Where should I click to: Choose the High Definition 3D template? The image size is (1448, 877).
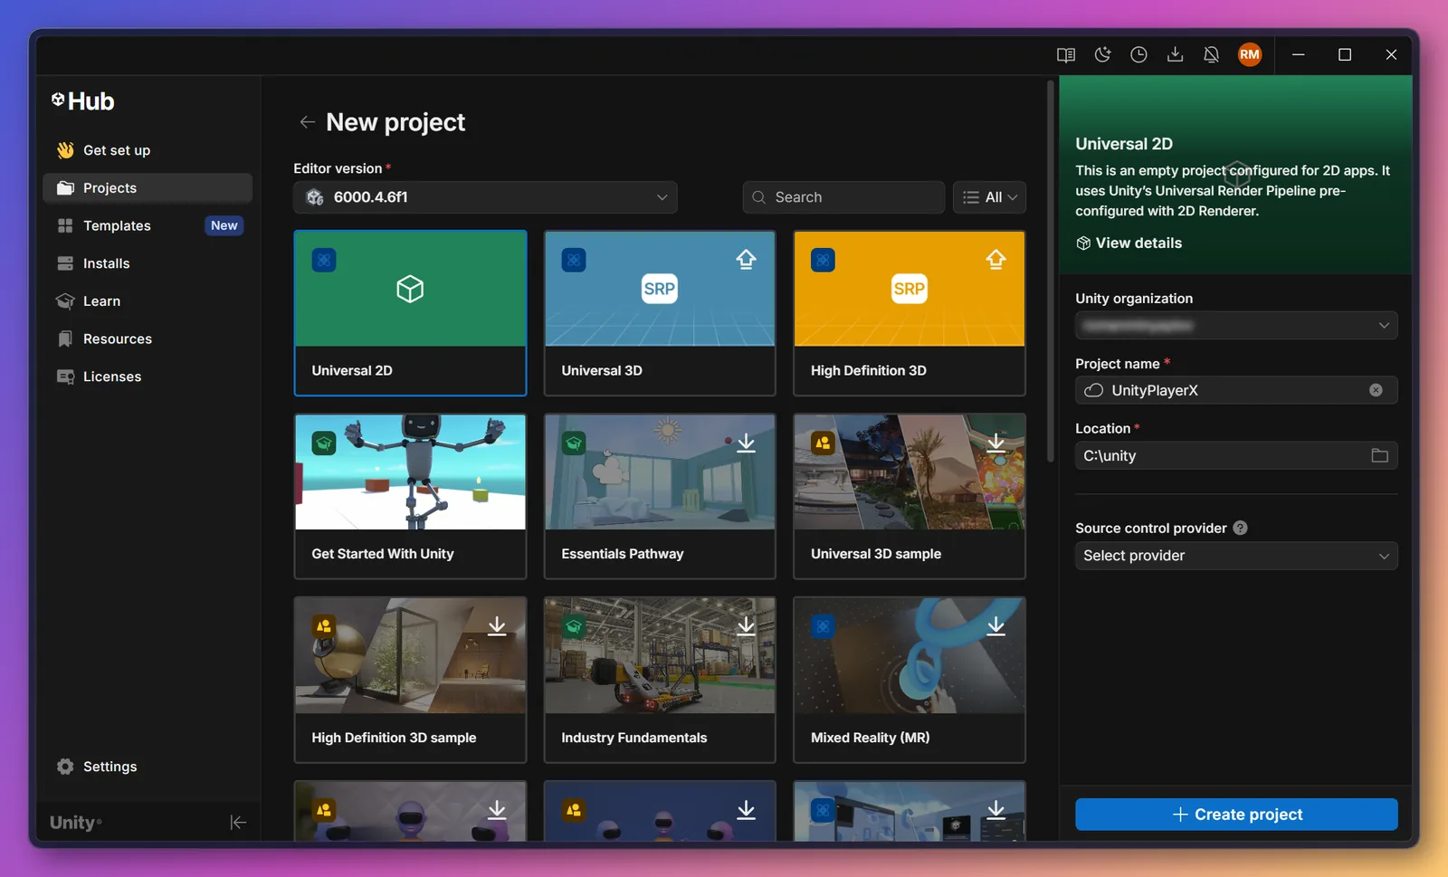click(x=910, y=313)
